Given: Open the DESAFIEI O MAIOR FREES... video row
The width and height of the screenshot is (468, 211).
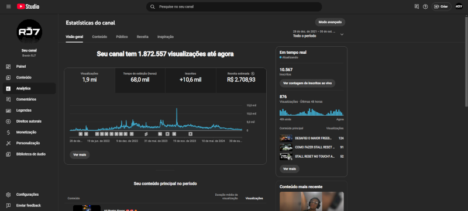Looking at the screenshot, I should [312, 138].
